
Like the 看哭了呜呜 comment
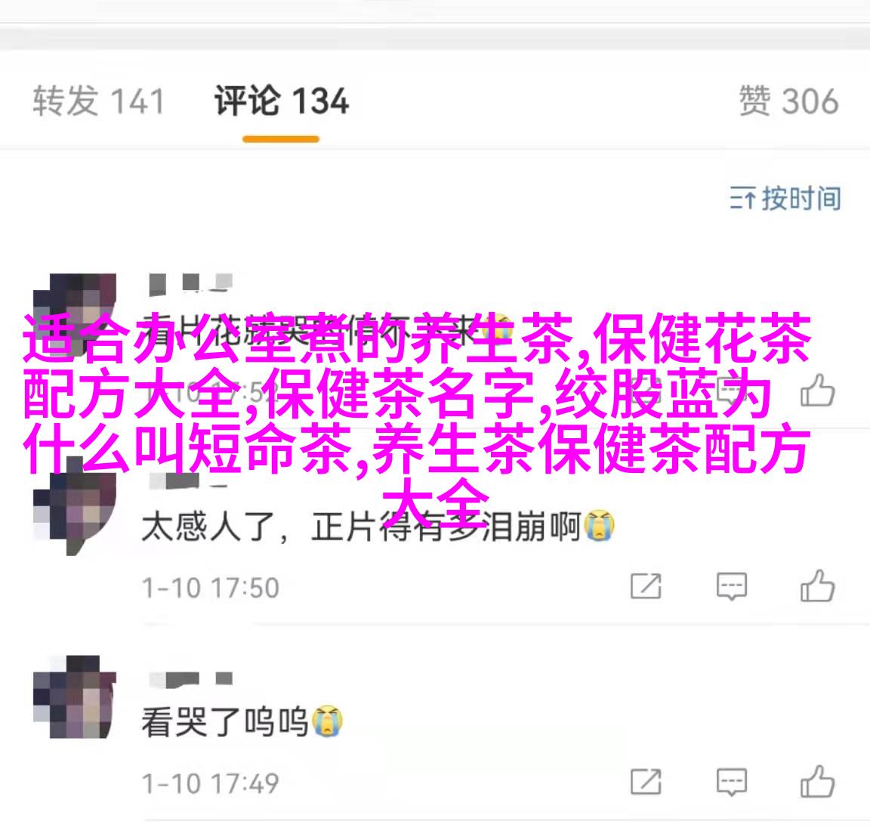coord(817,781)
